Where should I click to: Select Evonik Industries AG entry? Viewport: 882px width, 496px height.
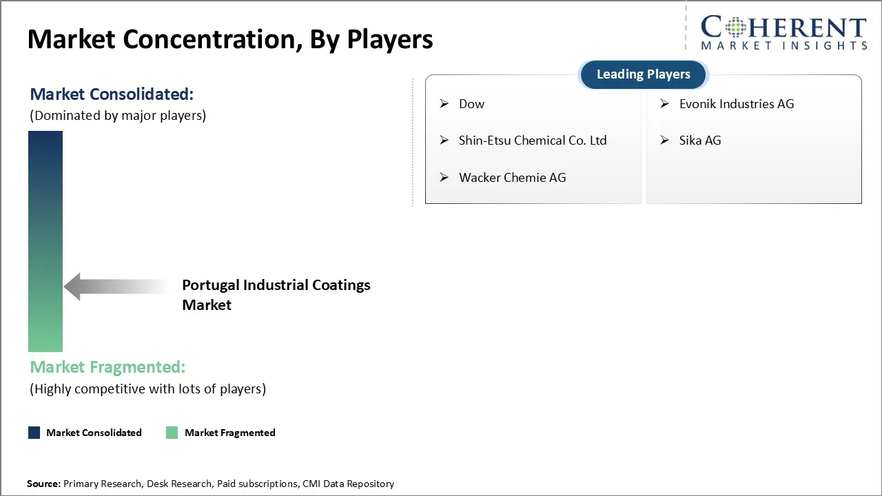[736, 104]
